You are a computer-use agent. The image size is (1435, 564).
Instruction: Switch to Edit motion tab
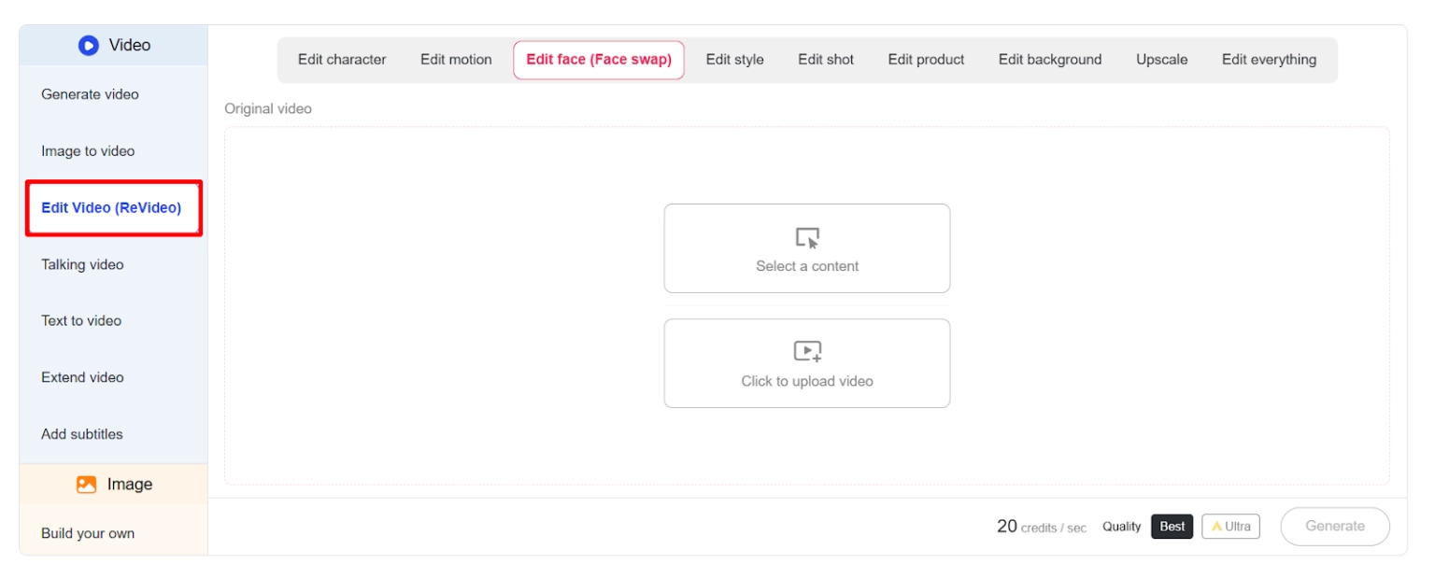click(456, 60)
